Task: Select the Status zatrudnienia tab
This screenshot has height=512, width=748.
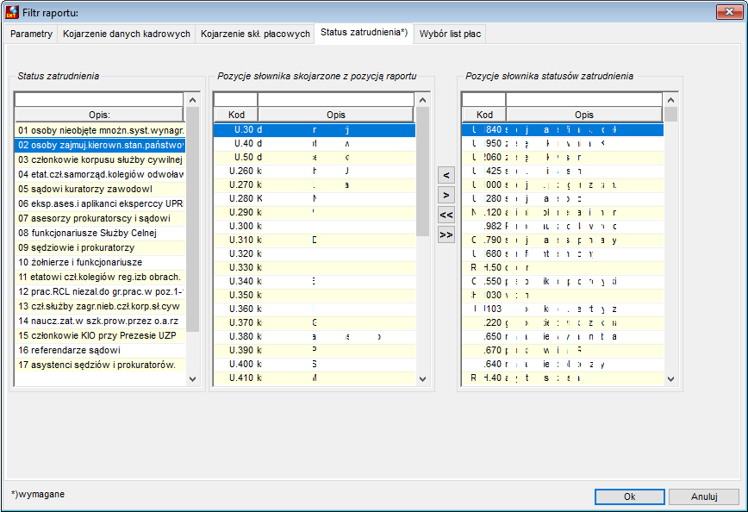Action: click(364, 33)
